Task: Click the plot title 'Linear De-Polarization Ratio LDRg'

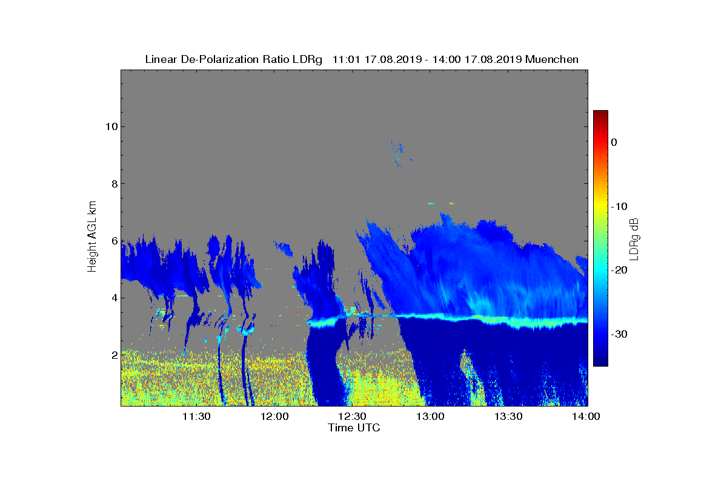Action: [234, 59]
